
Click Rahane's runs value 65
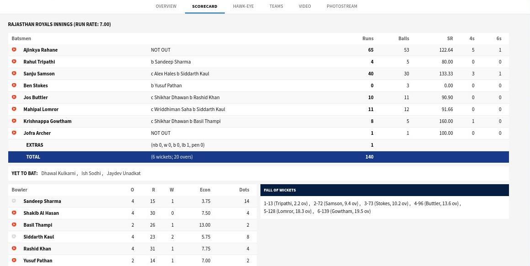click(x=371, y=50)
